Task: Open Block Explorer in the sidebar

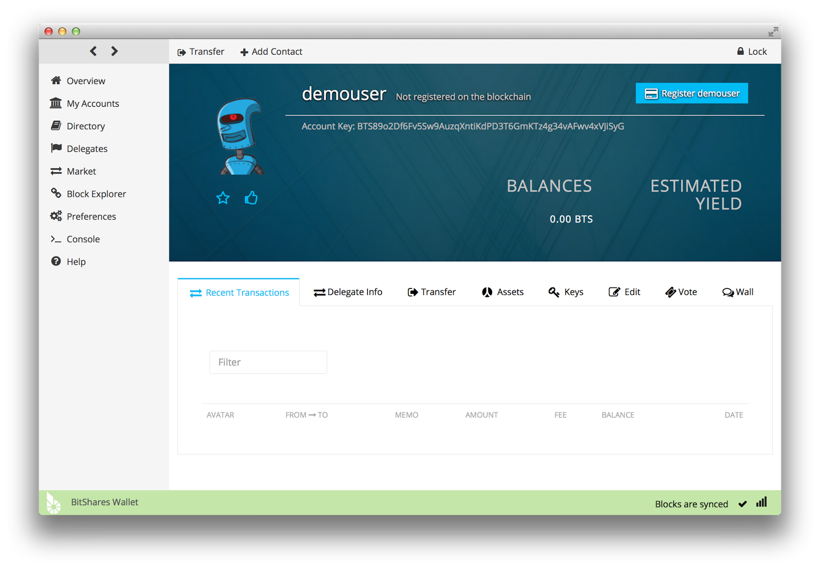Action: click(88, 193)
